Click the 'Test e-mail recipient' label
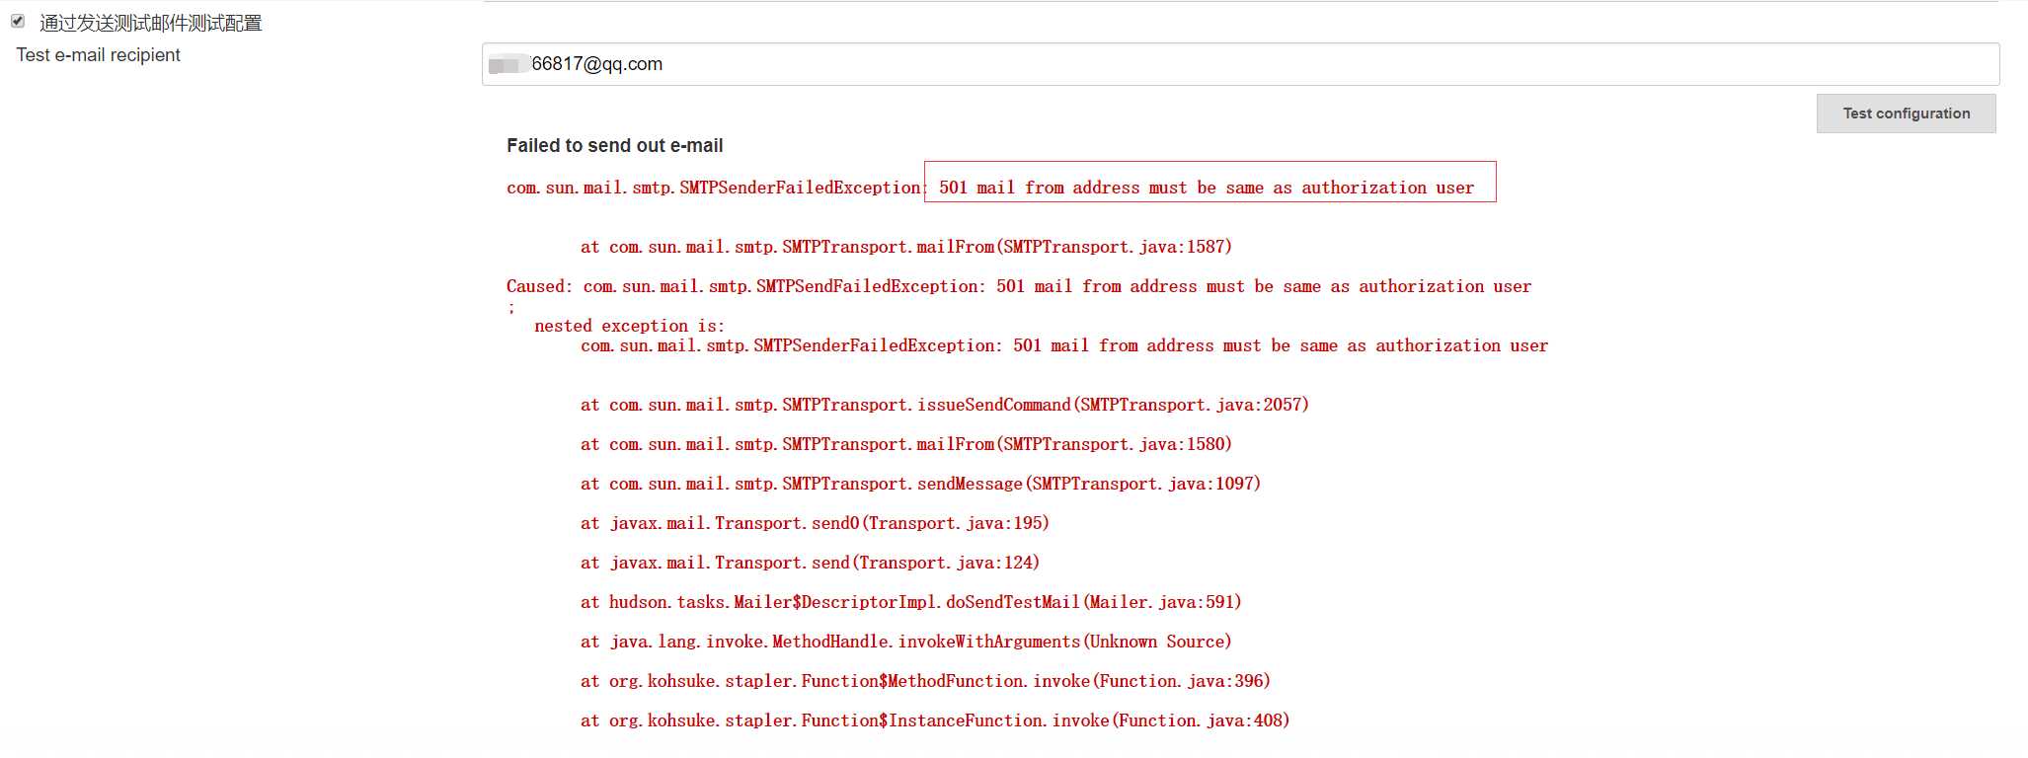The height and width of the screenshot is (758, 2028). click(x=98, y=55)
